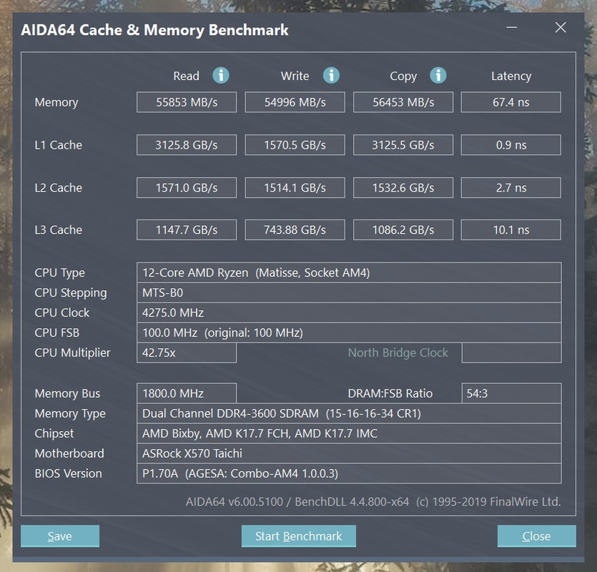Click the L1 Cache Copy value 3125.5 GB/s
597x572 pixels.
pyautogui.click(x=403, y=144)
